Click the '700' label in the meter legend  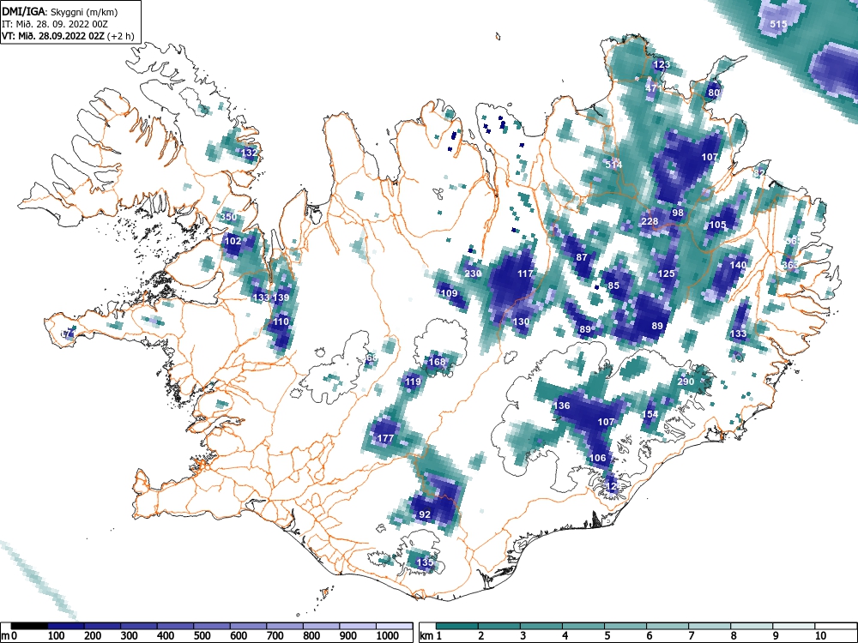275,636
